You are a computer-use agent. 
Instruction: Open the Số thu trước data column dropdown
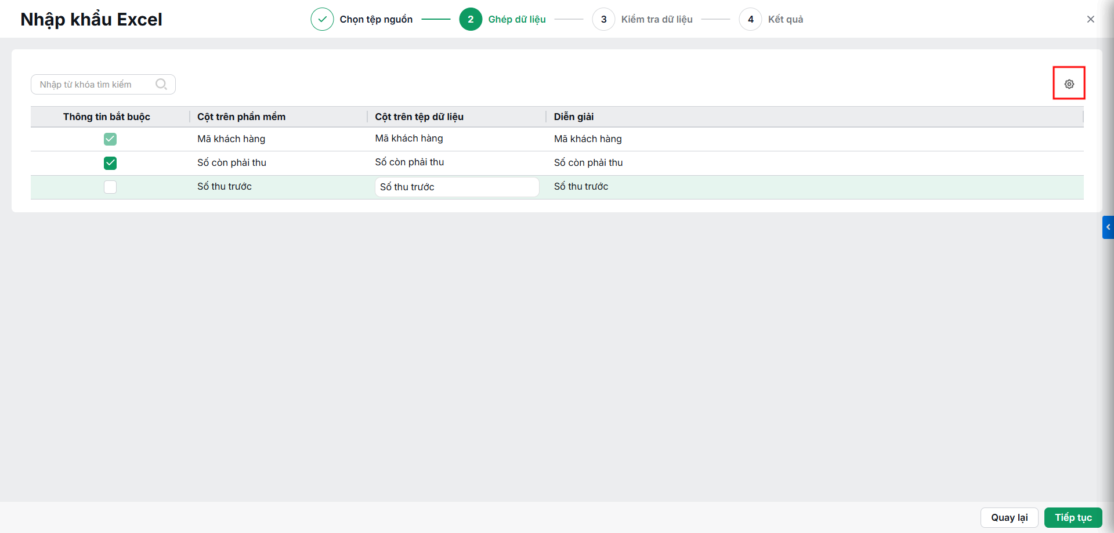tap(457, 187)
